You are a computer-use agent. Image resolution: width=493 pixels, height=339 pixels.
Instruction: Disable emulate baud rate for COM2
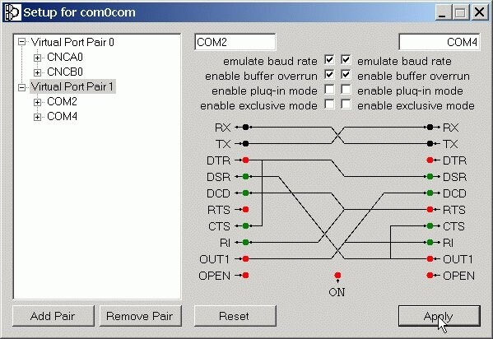click(x=329, y=59)
